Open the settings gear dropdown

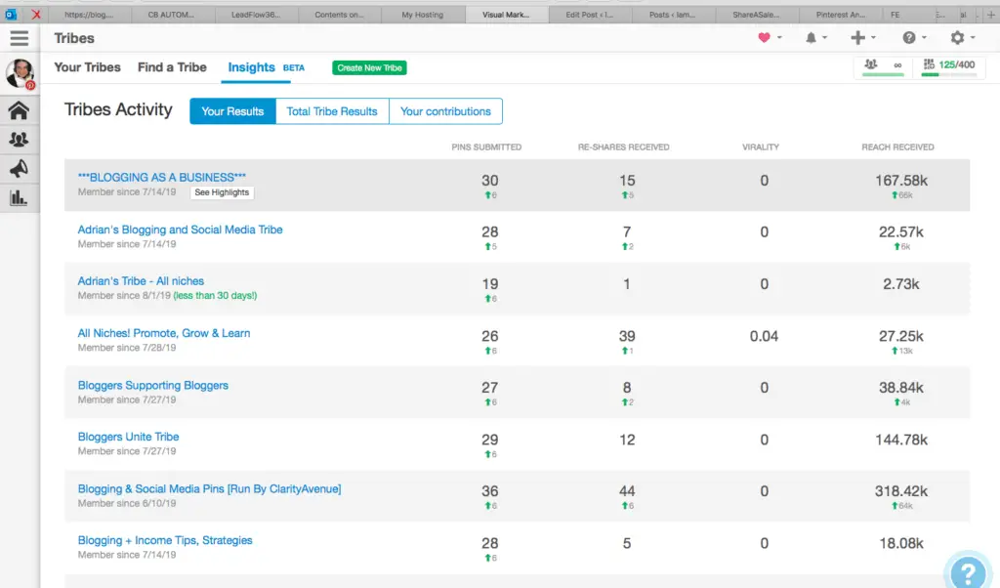point(962,38)
